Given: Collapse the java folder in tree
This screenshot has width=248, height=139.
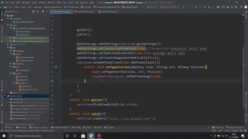Looking at the screenshot, I should [8, 25].
